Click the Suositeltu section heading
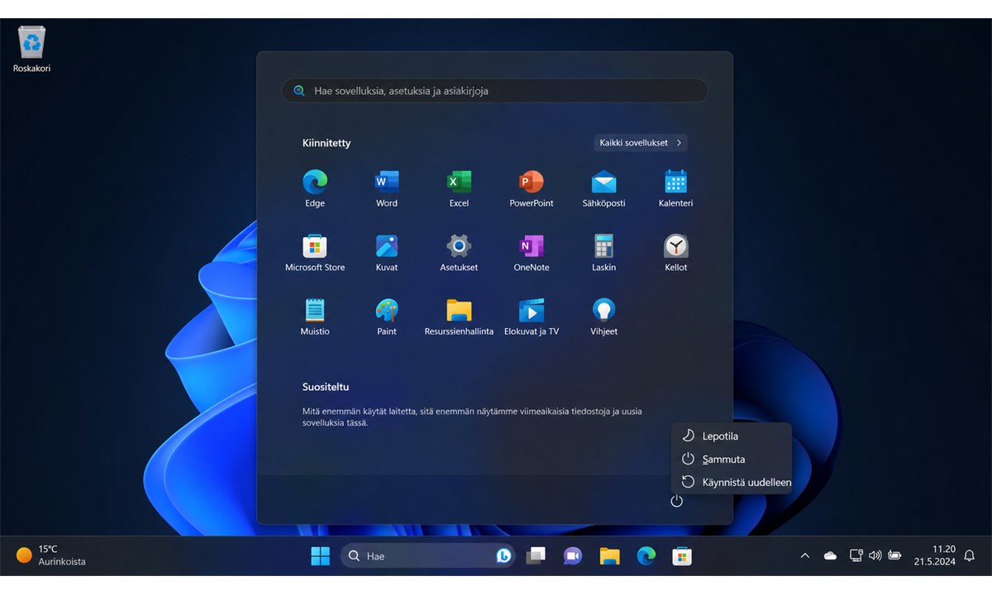 [326, 387]
